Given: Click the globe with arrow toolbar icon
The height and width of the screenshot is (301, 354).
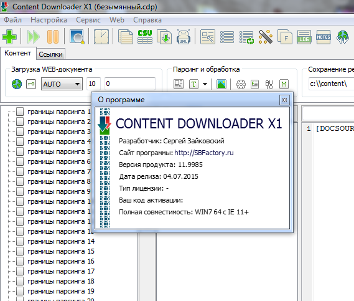Looking at the screenshot, I should (343, 37).
